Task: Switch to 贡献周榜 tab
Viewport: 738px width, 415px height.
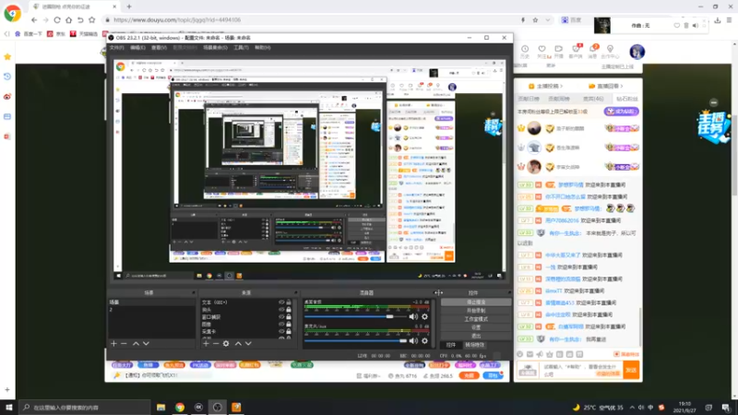Action: tap(559, 99)
